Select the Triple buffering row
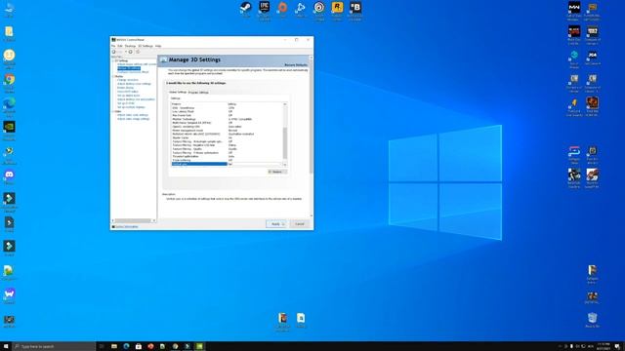This screenshot has height=351, width=625. 228,160
